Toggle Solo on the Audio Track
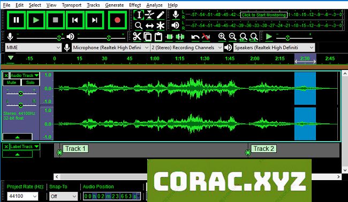This screenshot has height=202, width=348. pyautogui.click(x=31, y=82)
